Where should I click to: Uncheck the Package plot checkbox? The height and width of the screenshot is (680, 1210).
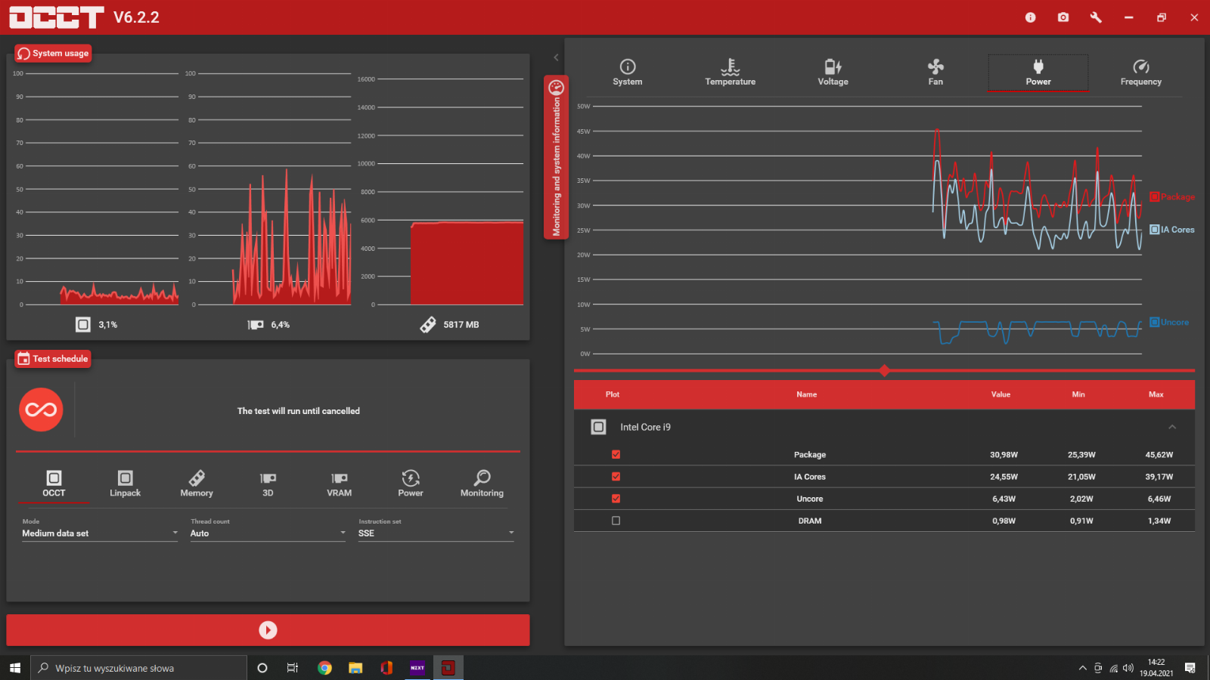coord(616,454)
